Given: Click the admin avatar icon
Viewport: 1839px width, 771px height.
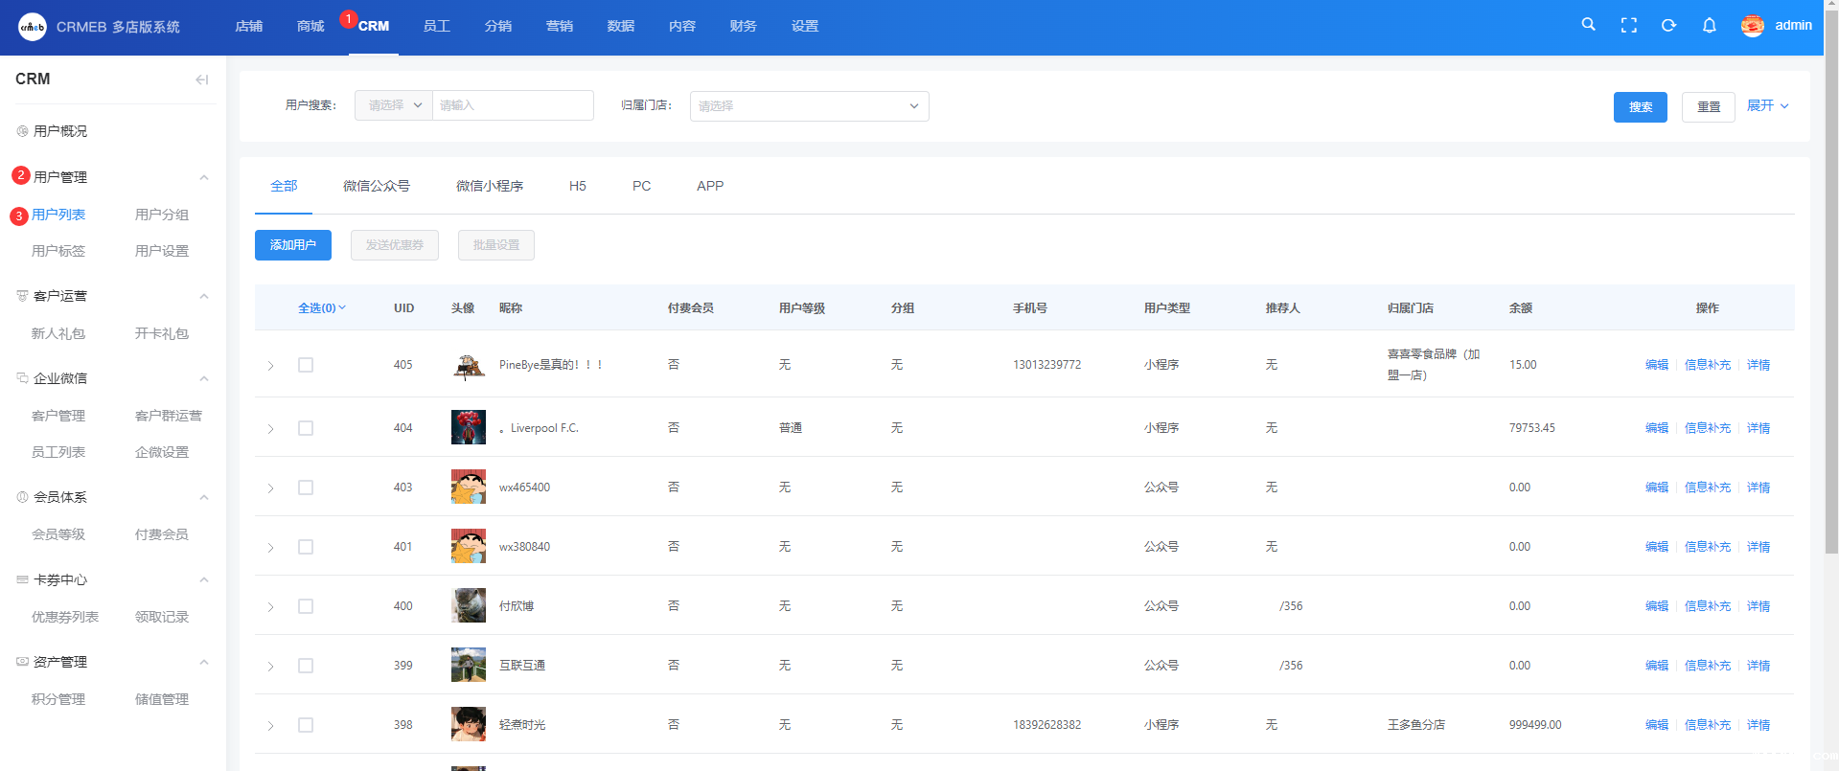Looking at the screenshot, I should (1752, 26).
